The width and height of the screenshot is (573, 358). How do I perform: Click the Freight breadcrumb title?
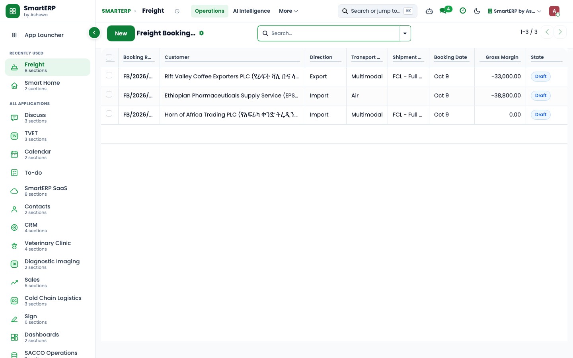point(153,11)
